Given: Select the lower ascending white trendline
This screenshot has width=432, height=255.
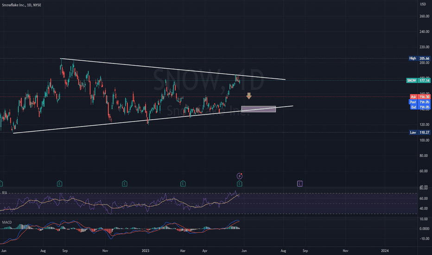Looking at the screenshot, I should (x=153, y=120).
